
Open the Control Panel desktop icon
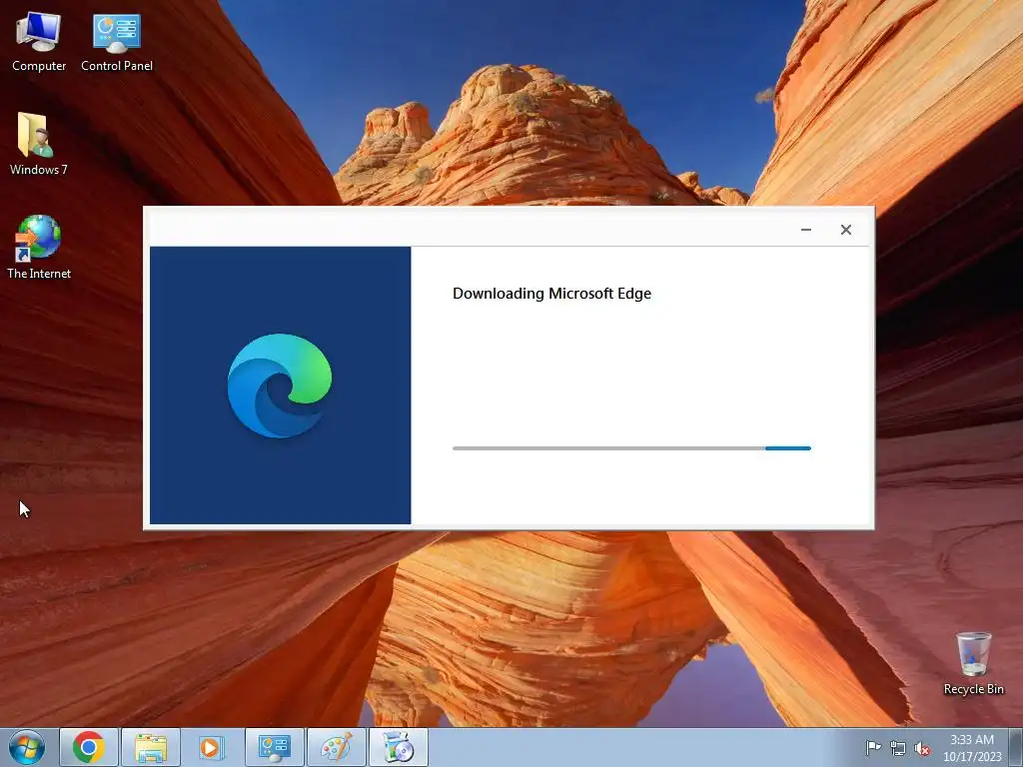point(117,41)
